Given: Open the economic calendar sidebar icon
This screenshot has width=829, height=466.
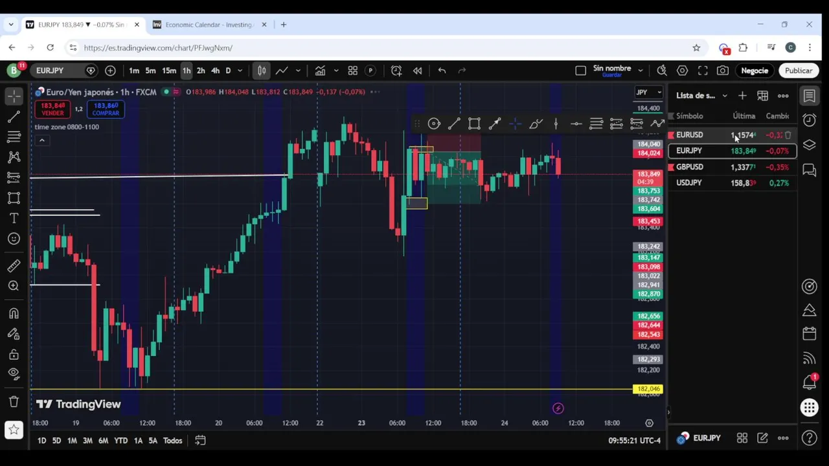Looking at the screenshot, I should point(810,334).
